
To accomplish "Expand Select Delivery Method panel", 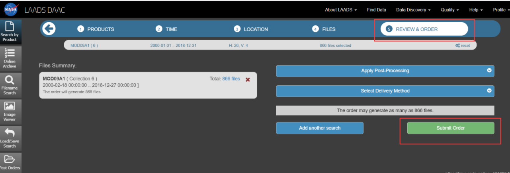I will pyautogui.click(x=385, y=91).
